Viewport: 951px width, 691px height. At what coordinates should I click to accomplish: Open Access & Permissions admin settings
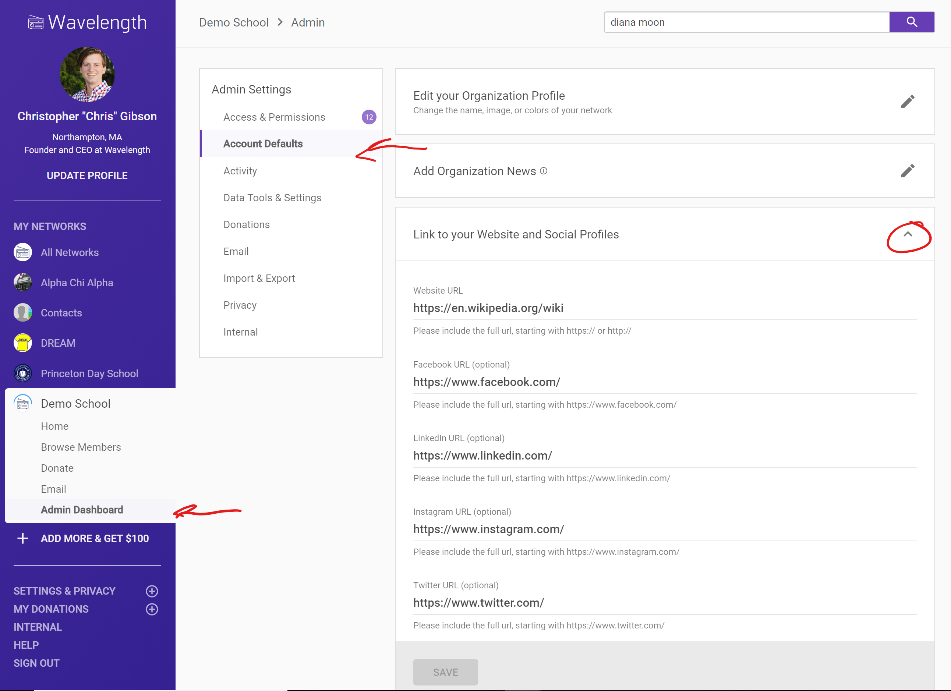point(274,117)
